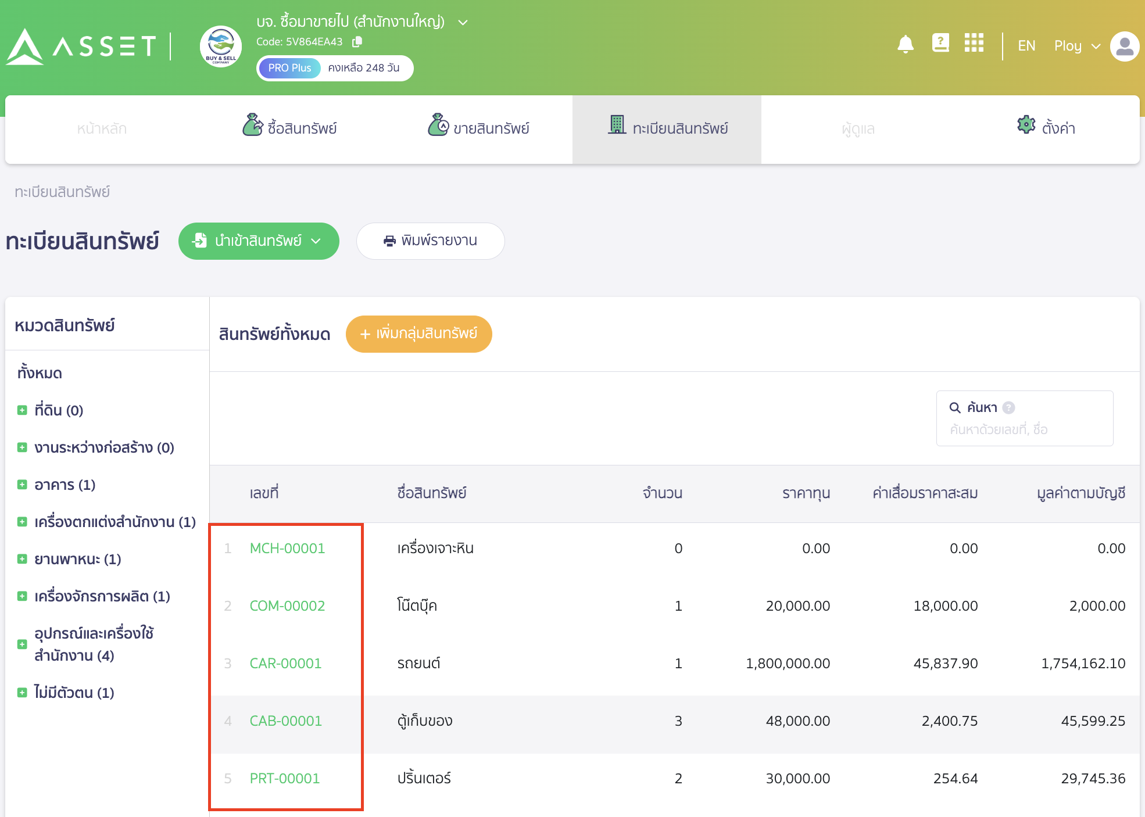
Task: Expand the อาคาร (1) category
Action: click(x=22, y=485)
